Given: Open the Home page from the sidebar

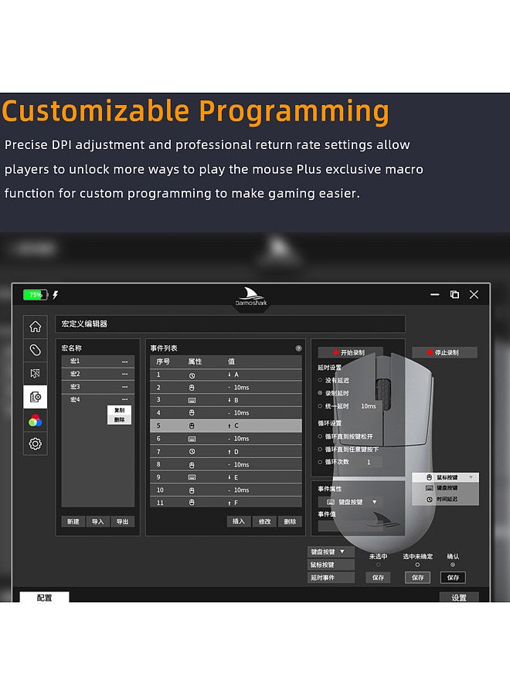Looking at the screenshot, I should 36,326.
